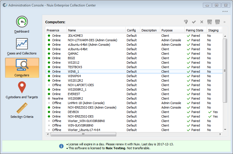Image resolution: width=233 pixels, height=154 pixels.
Task: Sort by the Presence column header
Action: (56, 30)
